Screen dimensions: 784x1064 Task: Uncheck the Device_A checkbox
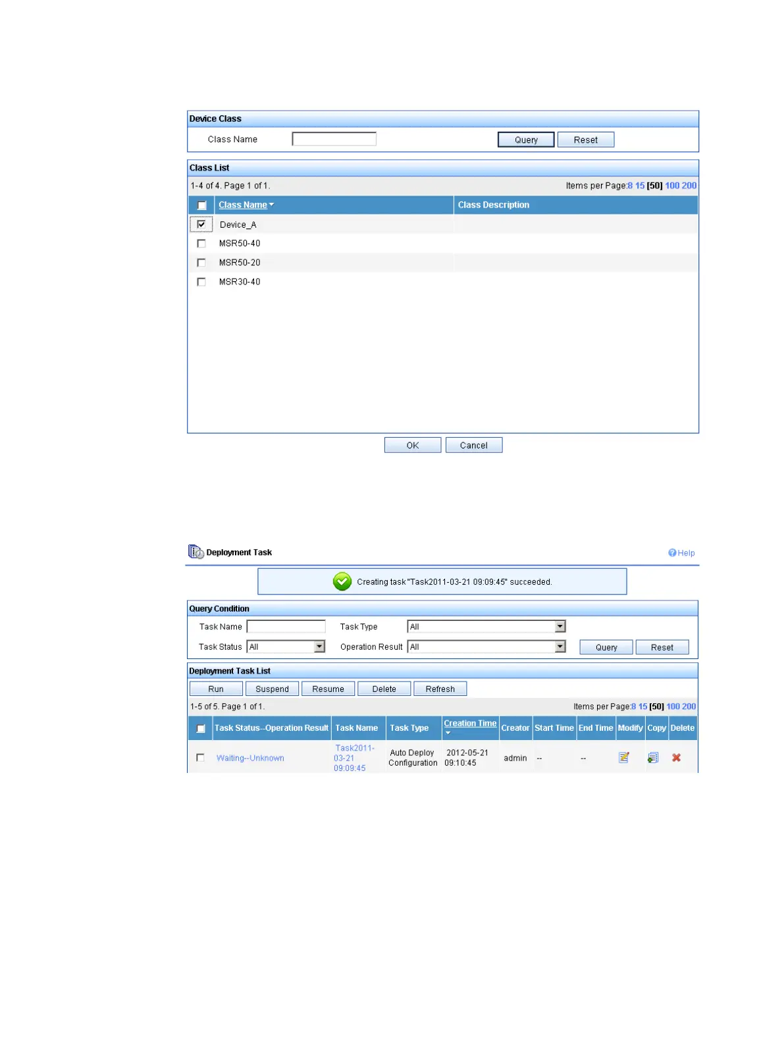(x=201, y=225)
